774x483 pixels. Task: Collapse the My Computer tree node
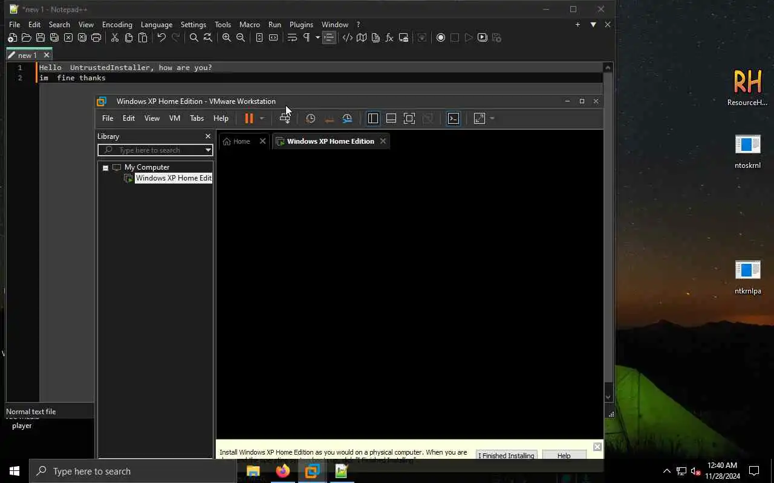coord(105,168)
